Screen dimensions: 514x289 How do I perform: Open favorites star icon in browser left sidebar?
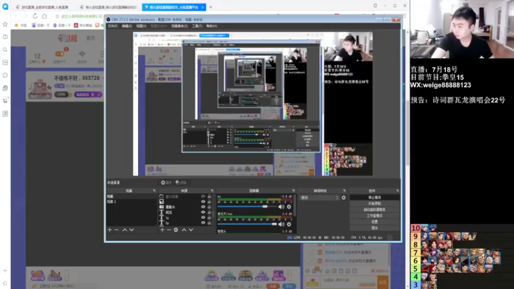5,24
